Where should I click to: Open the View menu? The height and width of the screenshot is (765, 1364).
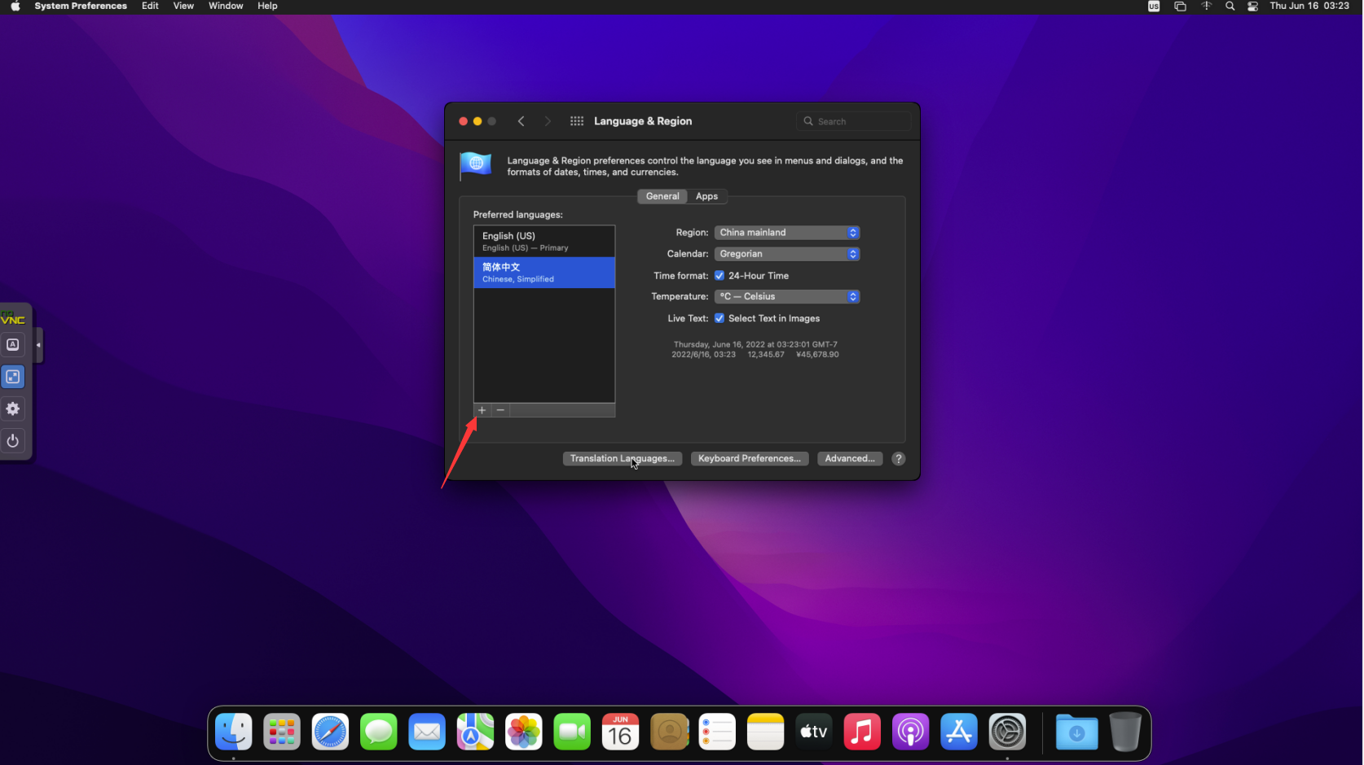pos(183,6)
